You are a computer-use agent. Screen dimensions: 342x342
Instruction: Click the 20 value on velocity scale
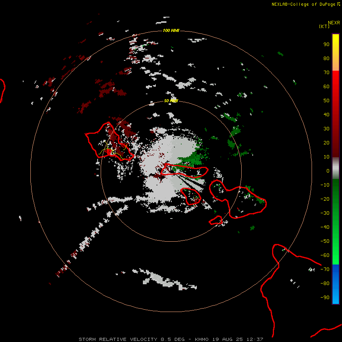point(326,142)
